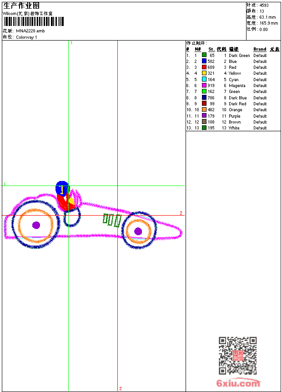Click the Yellow description text
282x392 pixels.
235,73
